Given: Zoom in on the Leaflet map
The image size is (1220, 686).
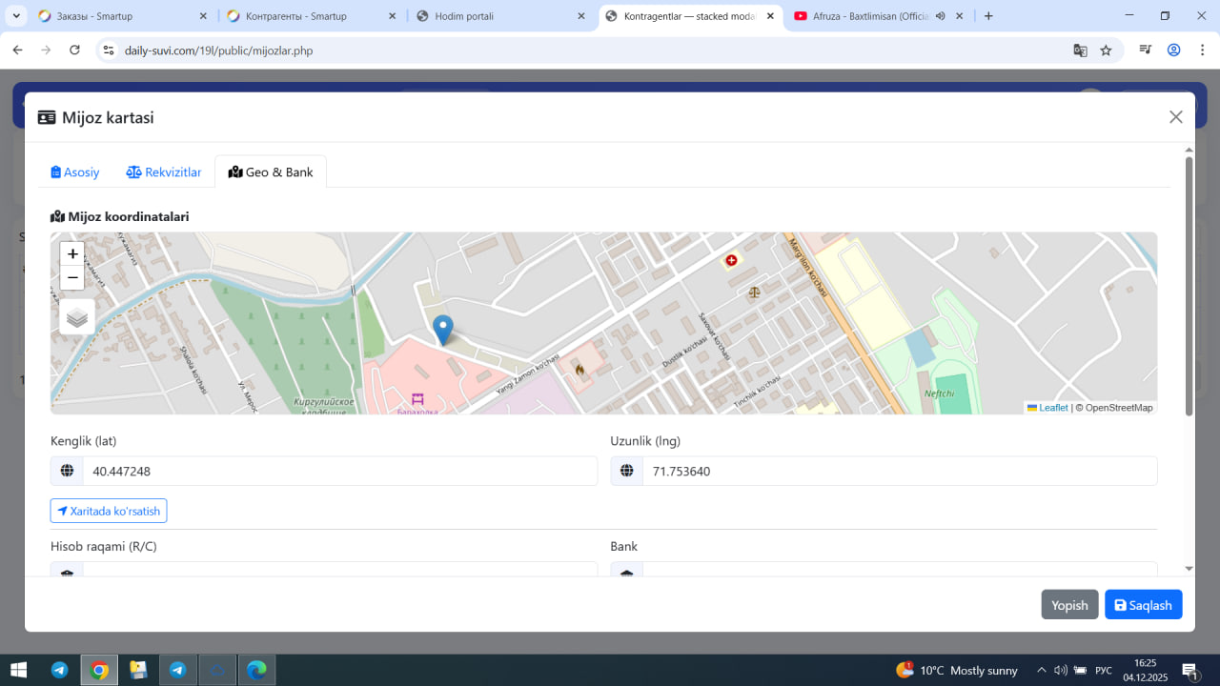Looking at the screenshot, I should 72,254.
